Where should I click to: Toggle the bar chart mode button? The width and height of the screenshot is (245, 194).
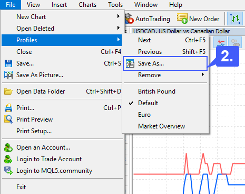[x=235, y=19]
